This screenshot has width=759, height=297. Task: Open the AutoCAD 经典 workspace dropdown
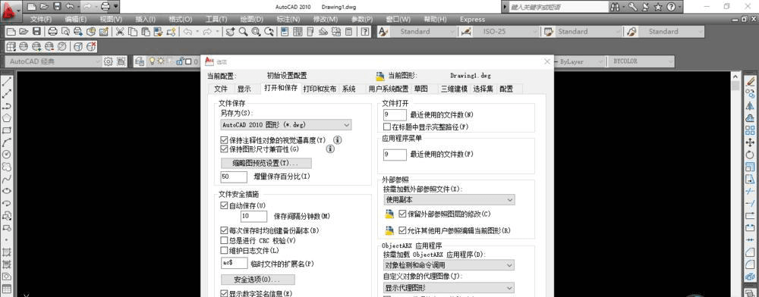coord(53,61)
